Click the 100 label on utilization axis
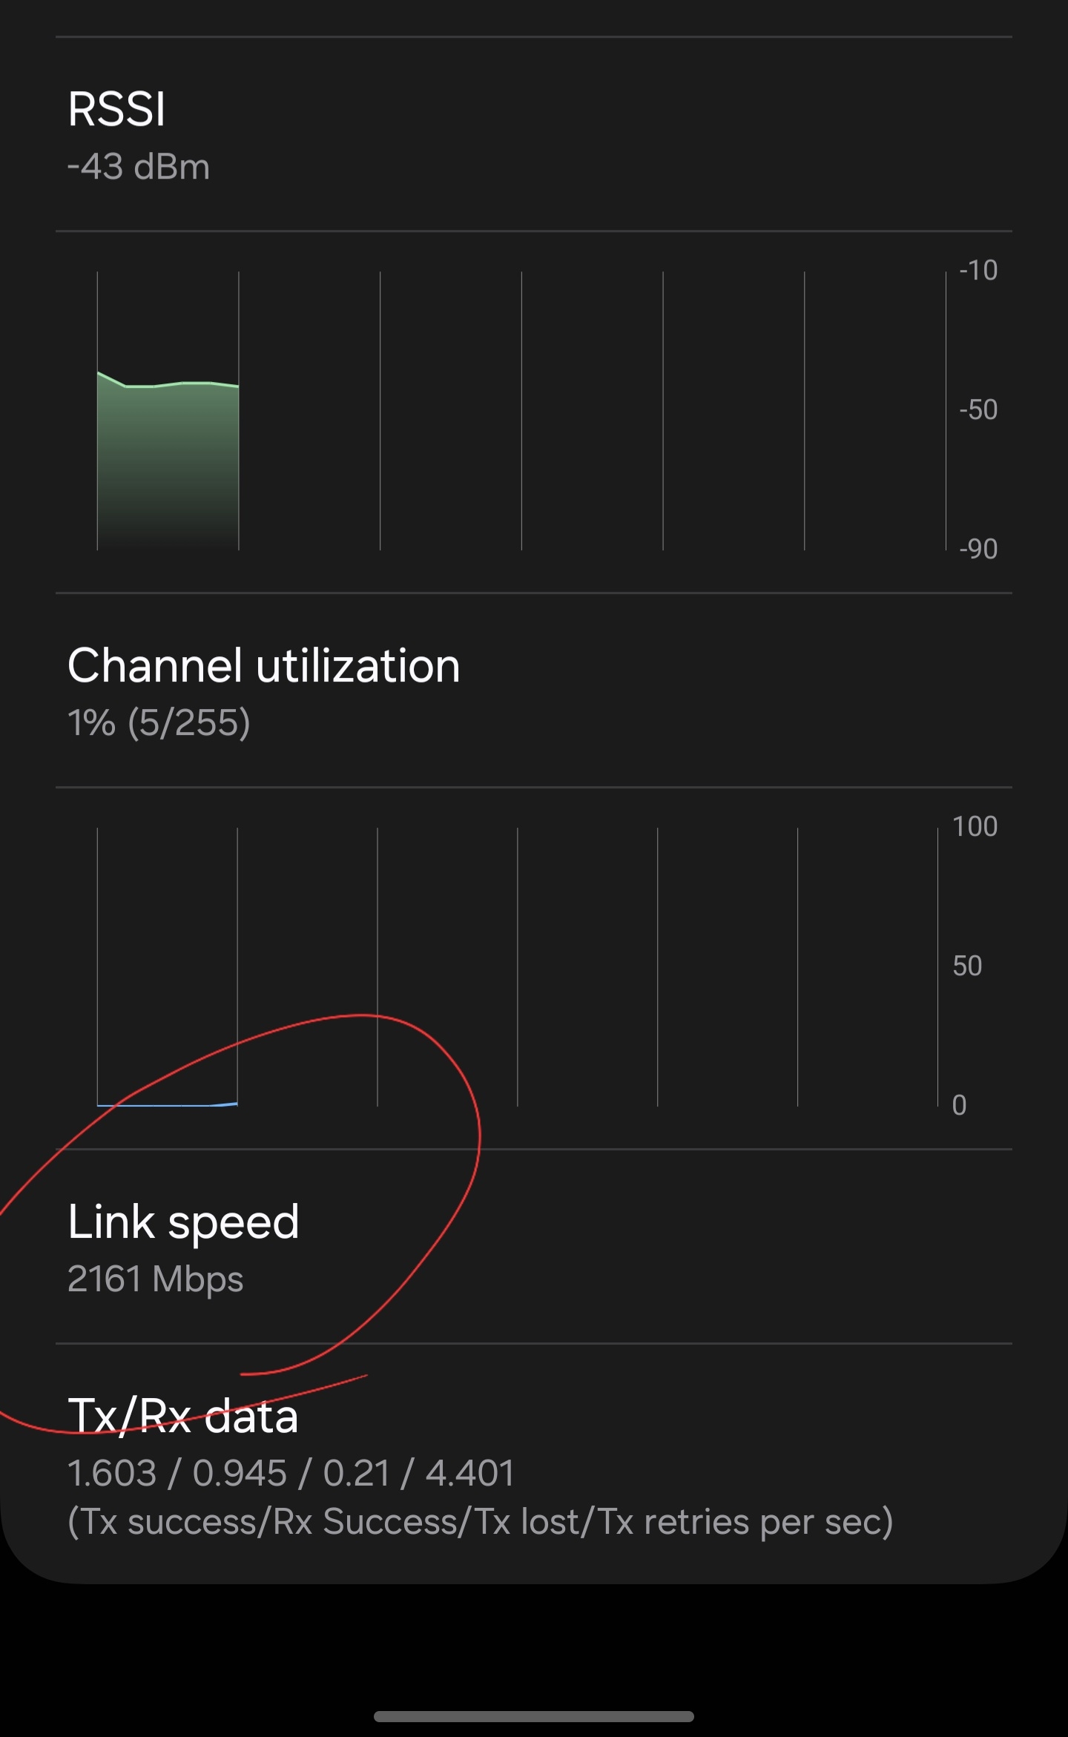The width and height of the screenshot is (1068, 1737). [975, 827]
